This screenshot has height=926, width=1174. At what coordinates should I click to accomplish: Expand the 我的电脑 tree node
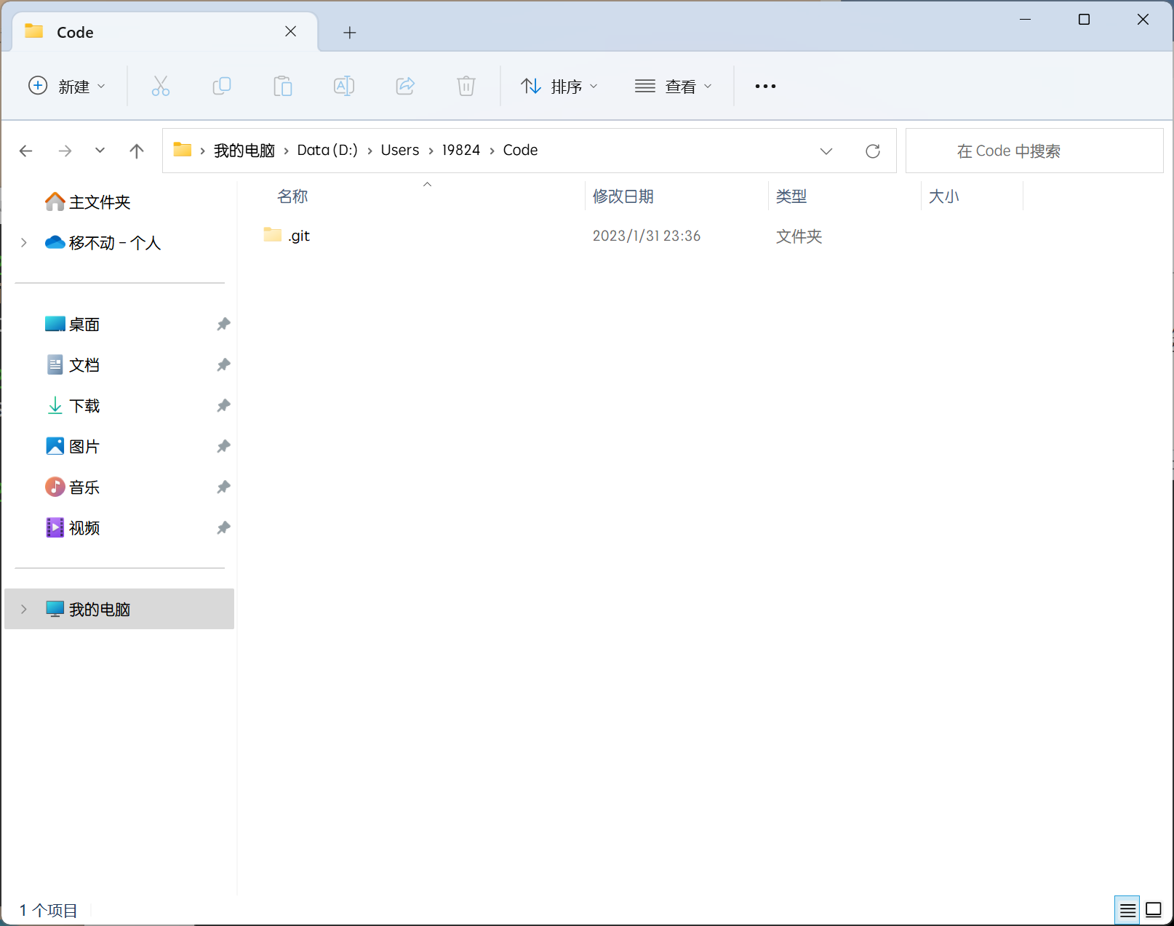click(x=24, y=609)
